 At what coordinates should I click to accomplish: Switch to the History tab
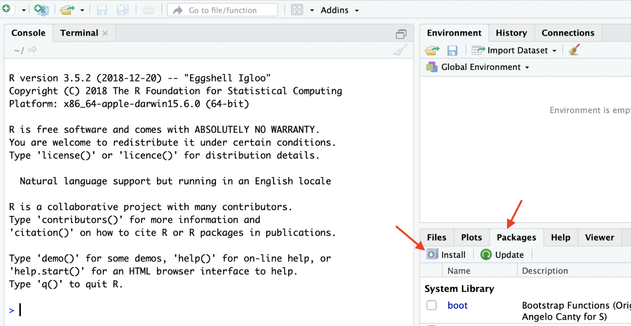click(x=511, y=33)
